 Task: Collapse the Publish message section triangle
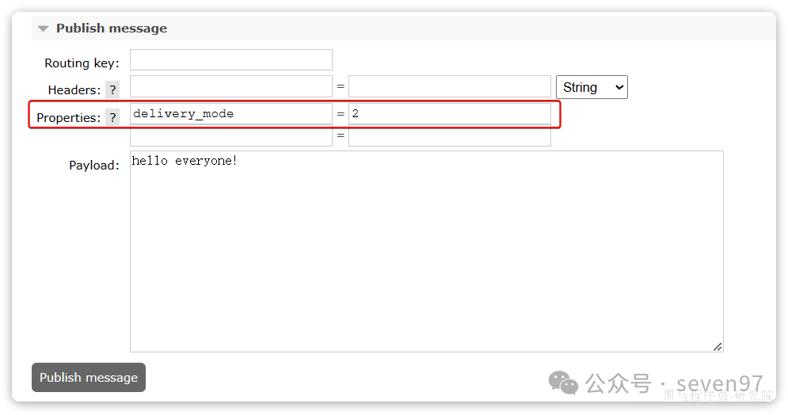pyautogui.click(x=44, y=29)
